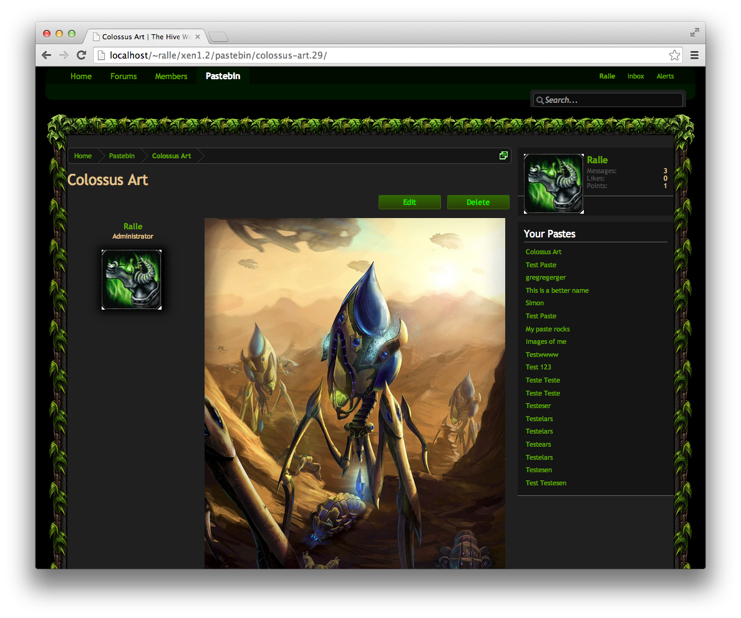Bookmark this page with the star icon

(674, 55)
